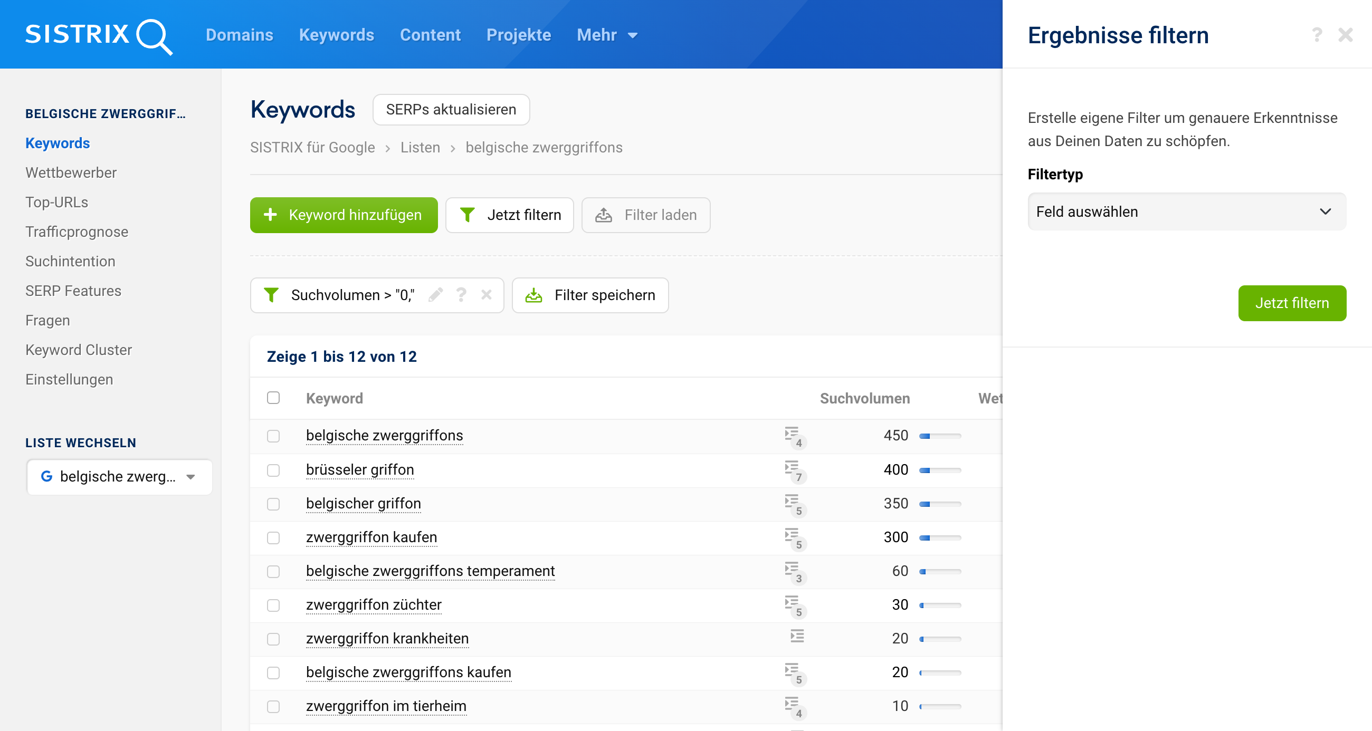
Task: Check the zwerggriffon krankheiten row checkbox
Action: tap(273, 639)
